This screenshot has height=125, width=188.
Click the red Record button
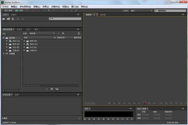click(144, 103)
